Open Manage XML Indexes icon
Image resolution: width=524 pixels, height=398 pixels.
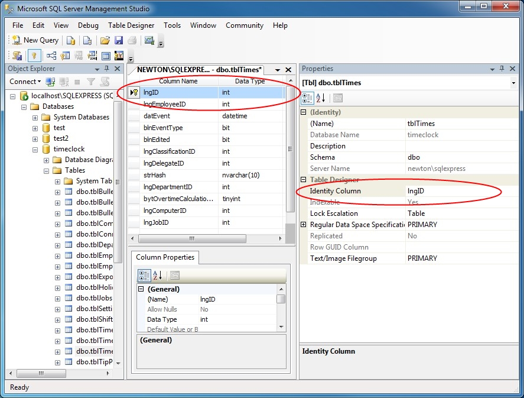[92, 55]
